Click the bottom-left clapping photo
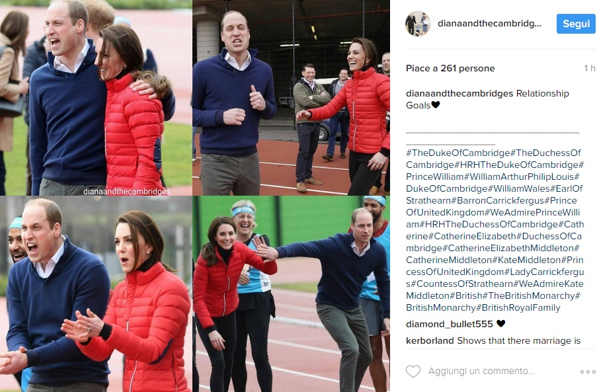 [x=96, y=294]
